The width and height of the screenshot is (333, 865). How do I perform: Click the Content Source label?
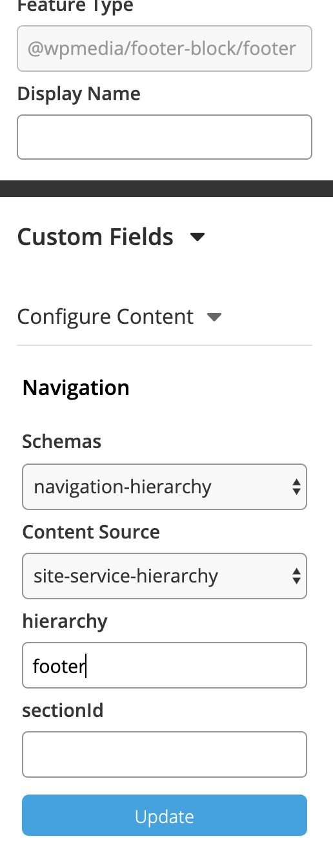(91, 532)
